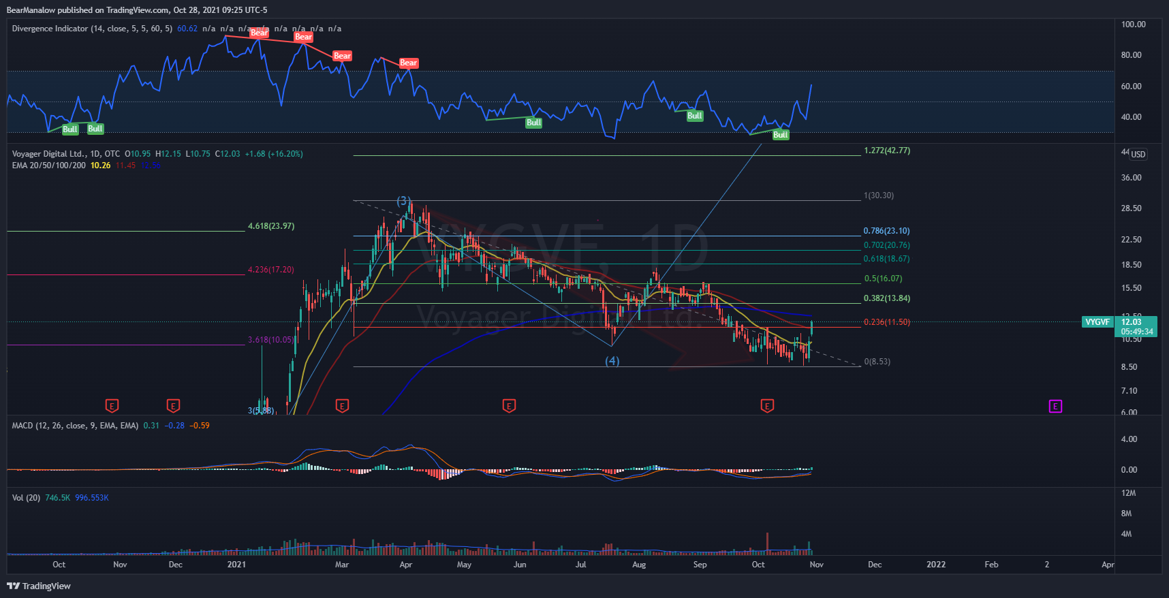
Task: Click the Voyager Digital Ltd. chart title
Action: point(66,154)
